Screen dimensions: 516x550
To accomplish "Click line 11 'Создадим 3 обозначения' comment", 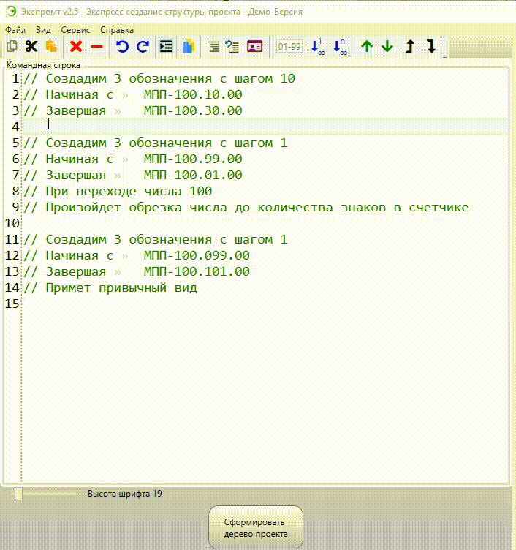I will [x=129, y=240].
